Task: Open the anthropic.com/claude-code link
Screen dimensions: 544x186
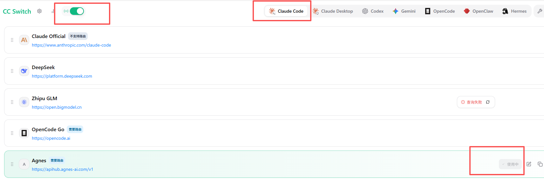Action: pyautogui.click(x=71, y=45)
